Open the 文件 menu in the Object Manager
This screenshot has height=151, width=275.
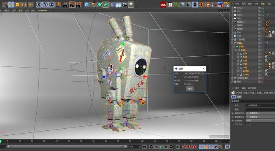pyautogui.click(x=237, y=4)
